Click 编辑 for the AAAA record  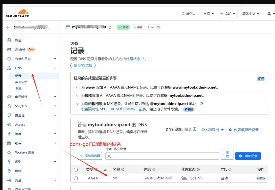pyautogui.click(x=261, y=178)
